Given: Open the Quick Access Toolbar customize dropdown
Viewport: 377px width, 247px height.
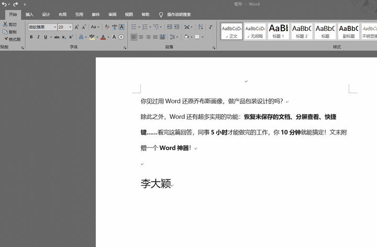Looking at the screenshot, I should (x=25, y=4).
